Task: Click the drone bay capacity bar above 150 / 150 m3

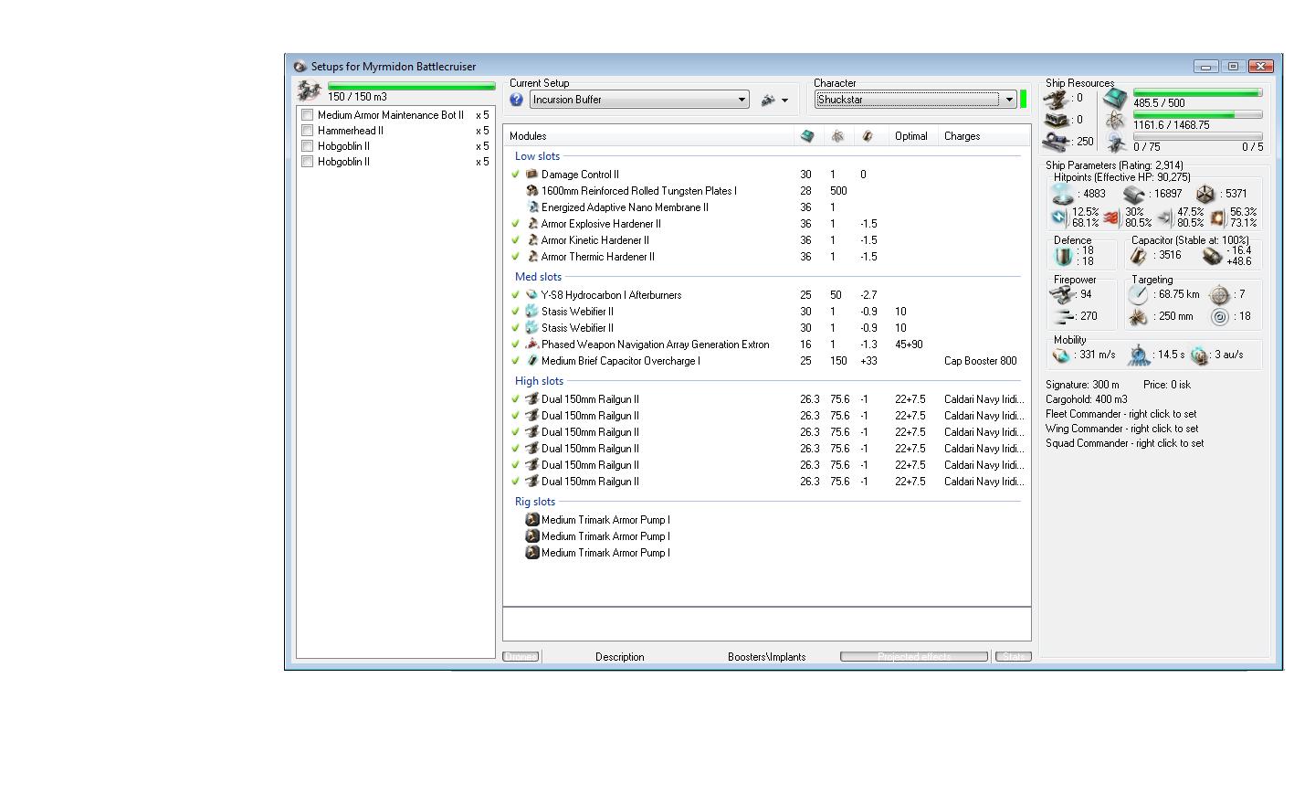Action: click(412, 87)
